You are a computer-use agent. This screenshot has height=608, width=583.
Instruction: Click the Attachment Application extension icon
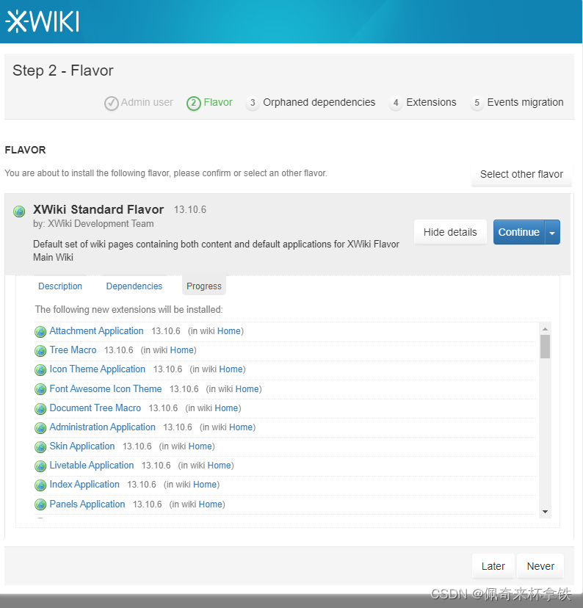coord(40,331)
